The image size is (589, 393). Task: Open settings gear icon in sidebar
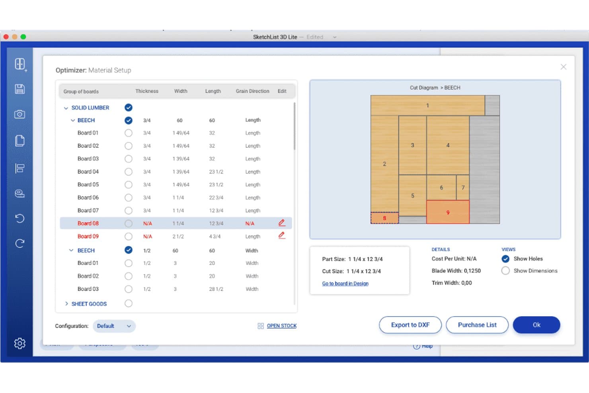(20, 343)
